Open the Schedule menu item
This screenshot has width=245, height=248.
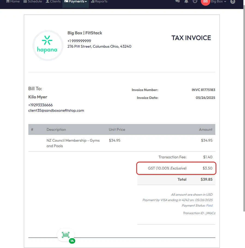pyautogui.click(x=33, y=2)
